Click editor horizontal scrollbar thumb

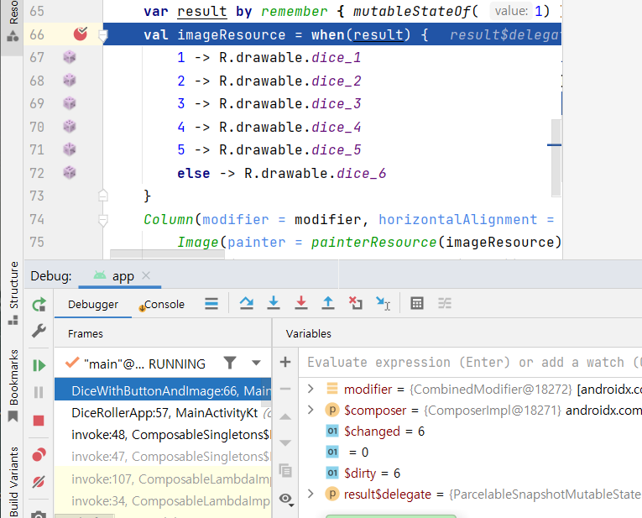click(x=168, y=254)
